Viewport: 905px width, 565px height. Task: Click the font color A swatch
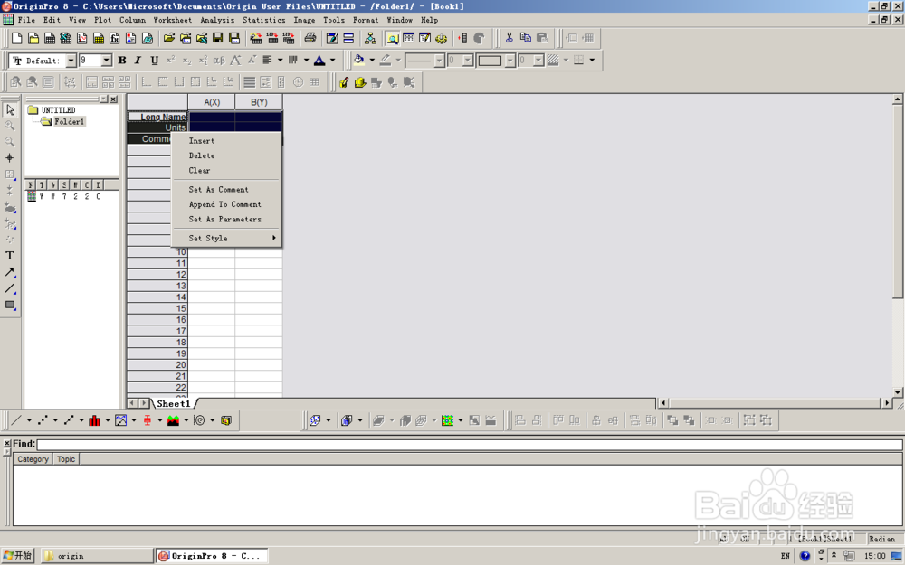(319, 60)
